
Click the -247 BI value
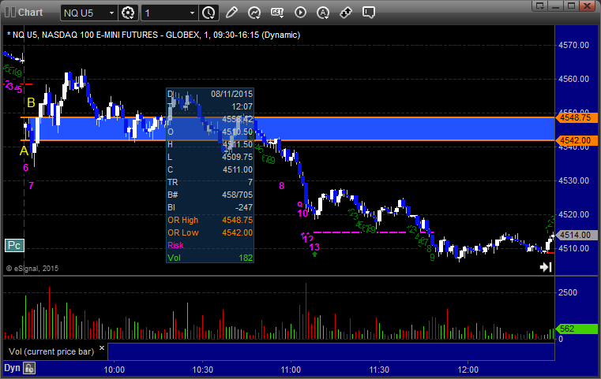244,208
